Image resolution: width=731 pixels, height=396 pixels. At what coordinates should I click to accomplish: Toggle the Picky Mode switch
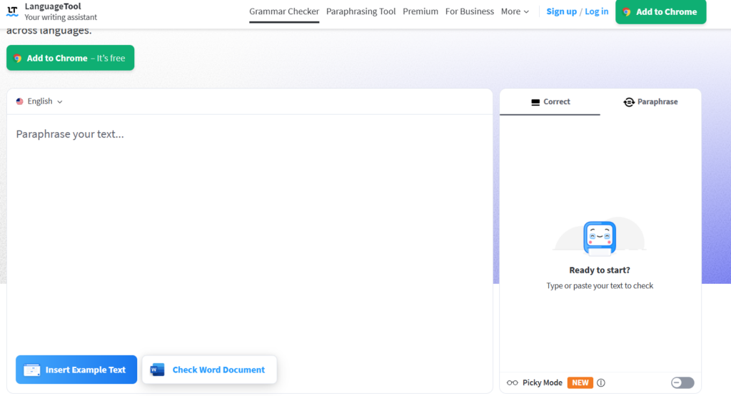pyautogui.click(x=682, y=382)
